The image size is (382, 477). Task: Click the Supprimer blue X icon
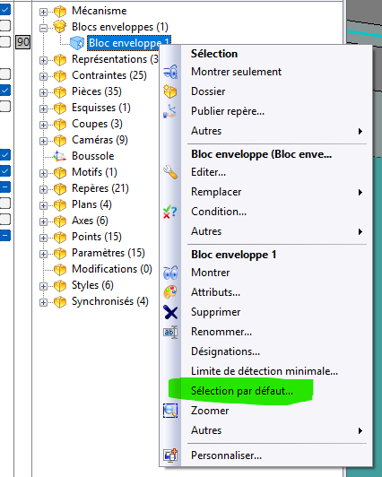tap(170, 312)
